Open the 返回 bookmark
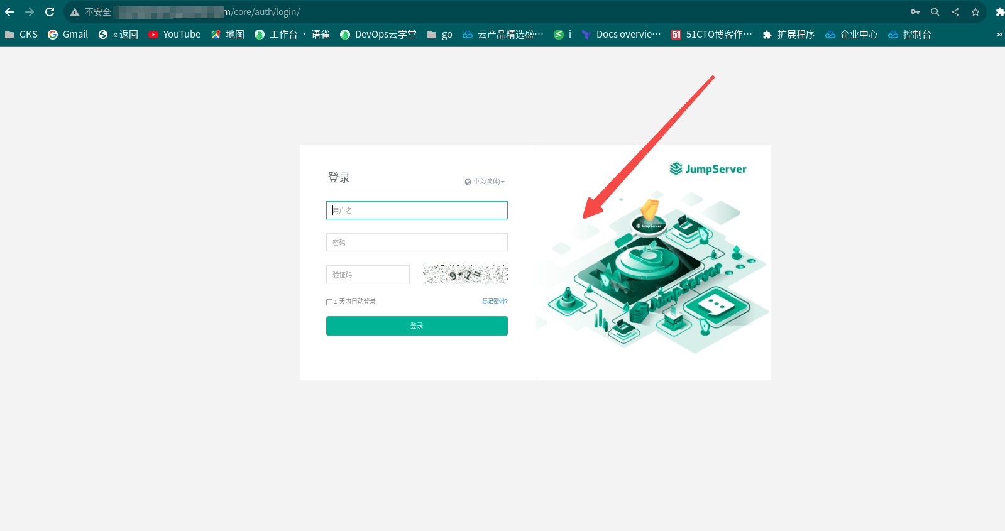The image size is (1005, 531). tap(118, 35)
